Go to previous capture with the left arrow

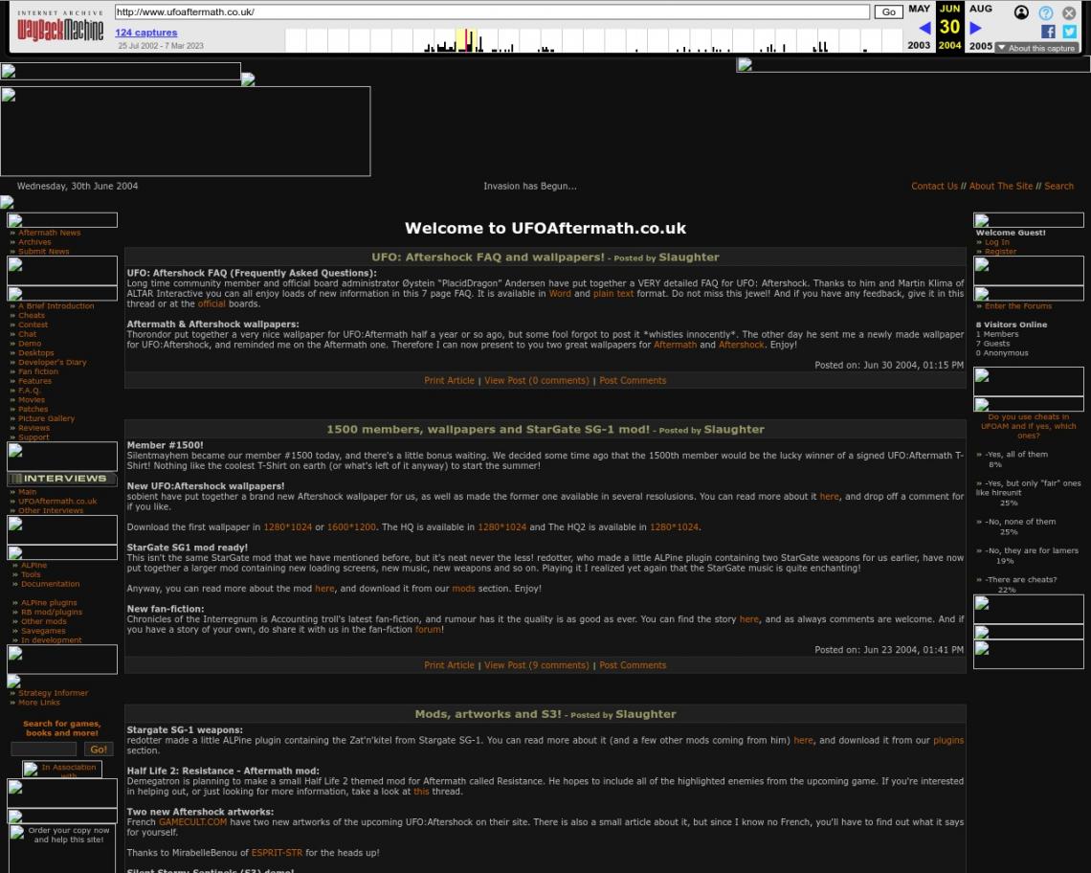click(x=924, y=28)
